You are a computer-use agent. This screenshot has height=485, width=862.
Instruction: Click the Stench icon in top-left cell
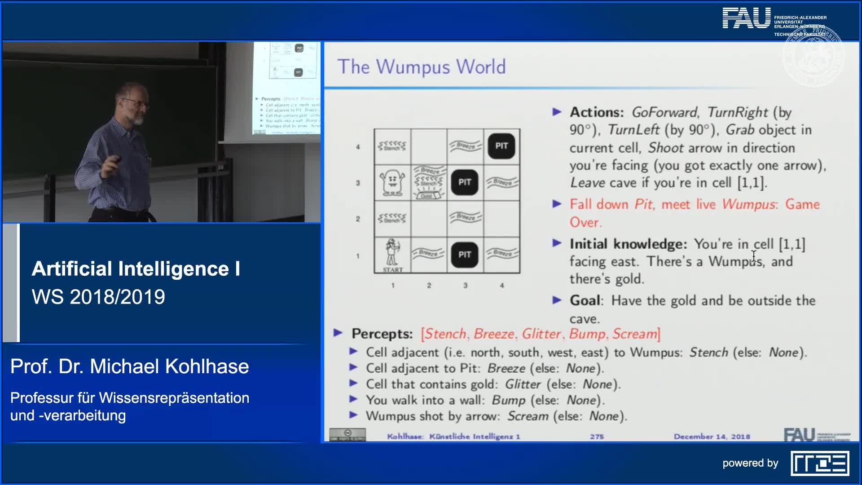tap(392, 146)
